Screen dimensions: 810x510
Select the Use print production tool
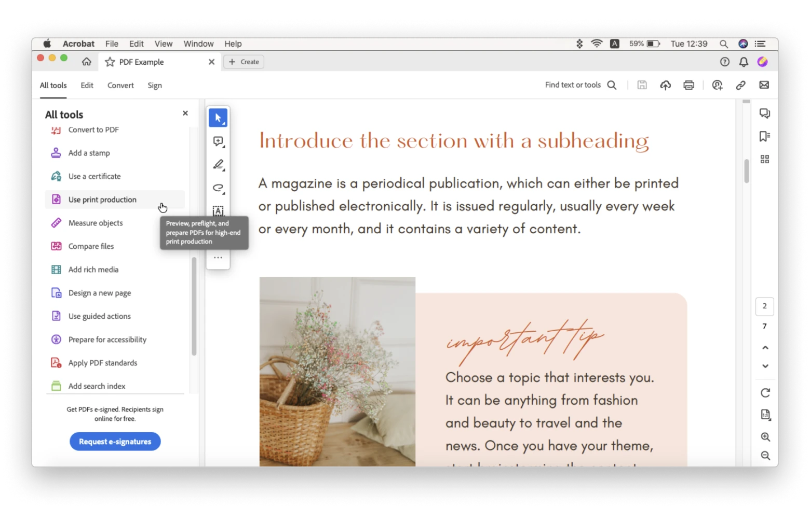[x=102, y=199]
